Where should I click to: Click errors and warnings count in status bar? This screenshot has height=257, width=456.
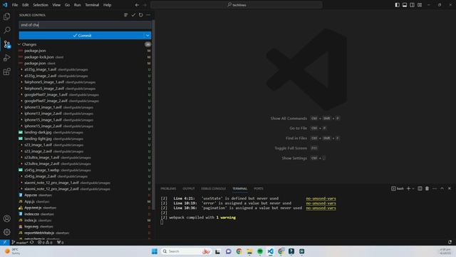pyautogui.click(x=45, y=242)
